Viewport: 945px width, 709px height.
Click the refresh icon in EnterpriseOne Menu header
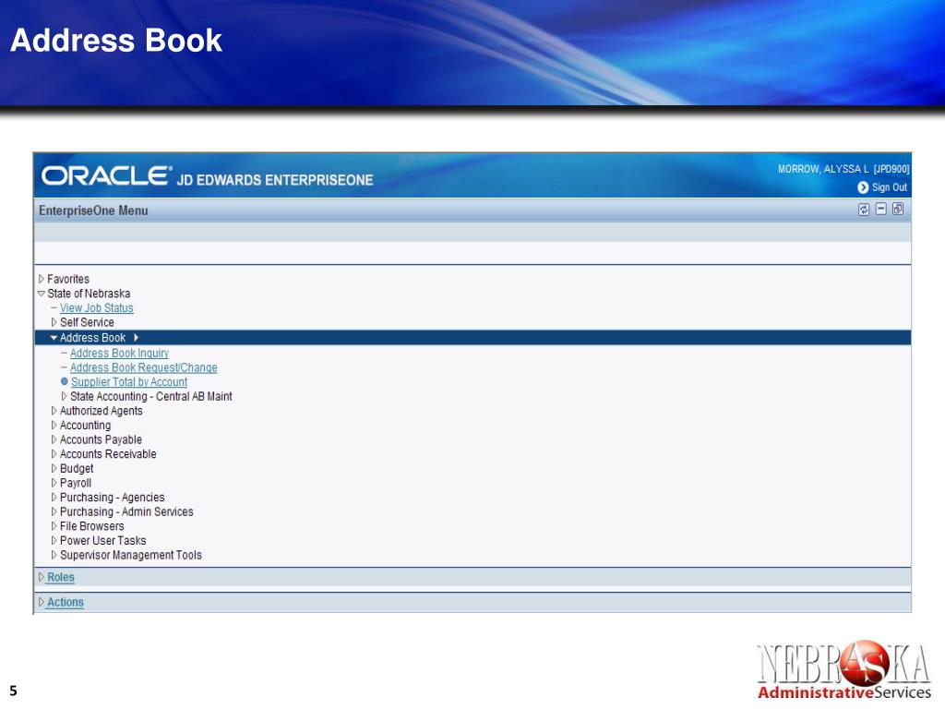(x=864, y=210)
